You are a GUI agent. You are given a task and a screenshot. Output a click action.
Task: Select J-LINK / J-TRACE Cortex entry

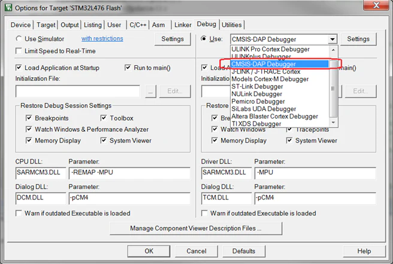pyautogui.click(x=265, y=71)
